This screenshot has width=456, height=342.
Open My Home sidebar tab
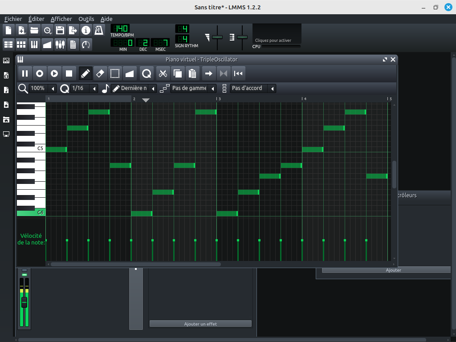tap(6, 119)
